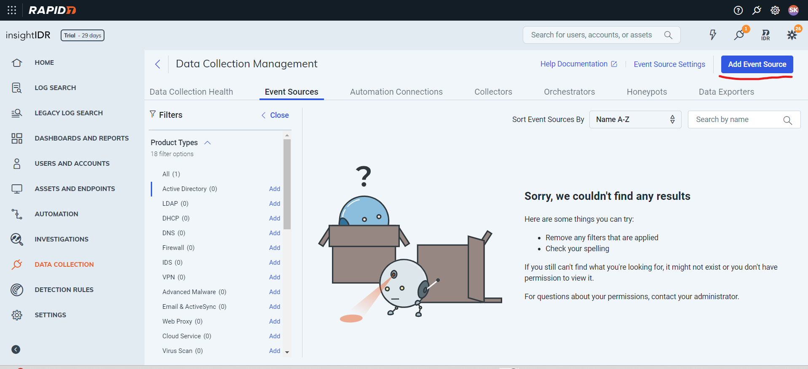Screen dimensions: 808x369
Task: Click the Dashboards and Reports icon
Action: coord(17,138)
